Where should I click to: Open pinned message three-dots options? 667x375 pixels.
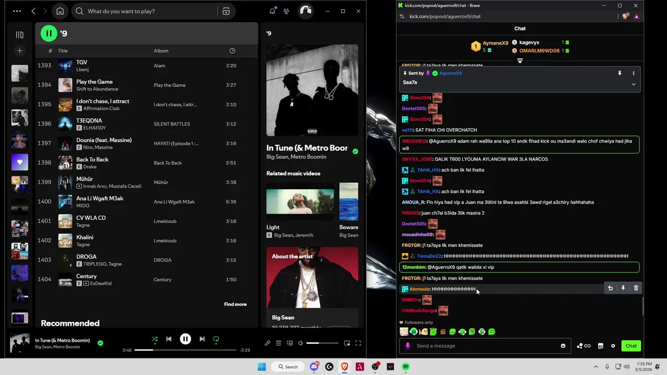(x=634, y=73)
